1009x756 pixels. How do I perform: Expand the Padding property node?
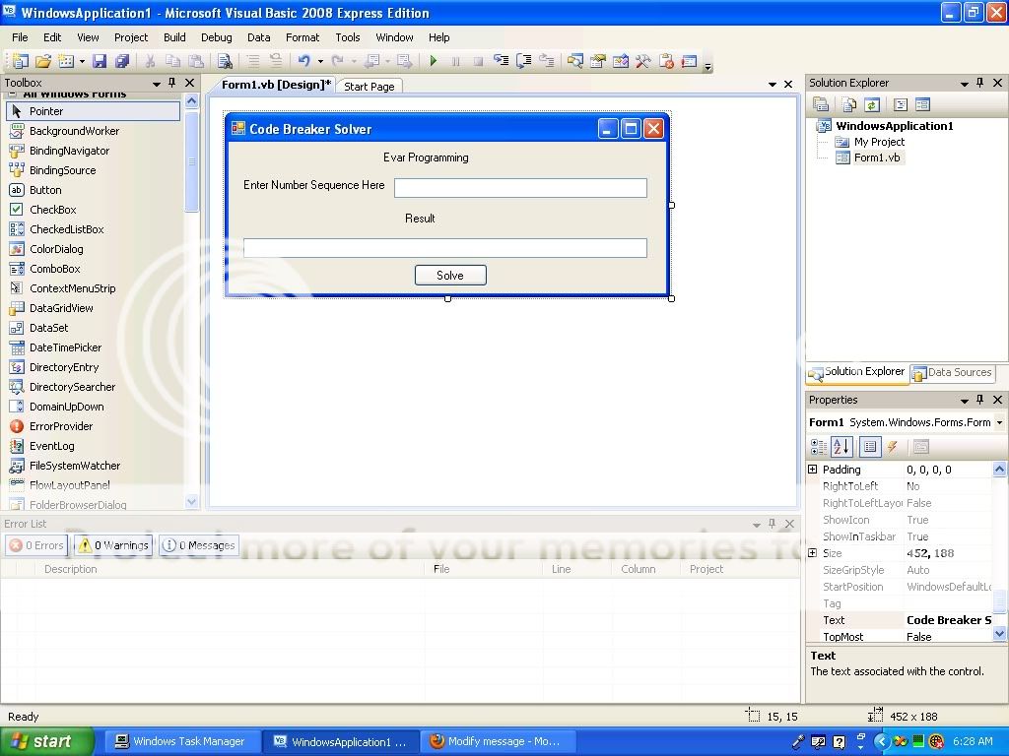coord(813,470)
